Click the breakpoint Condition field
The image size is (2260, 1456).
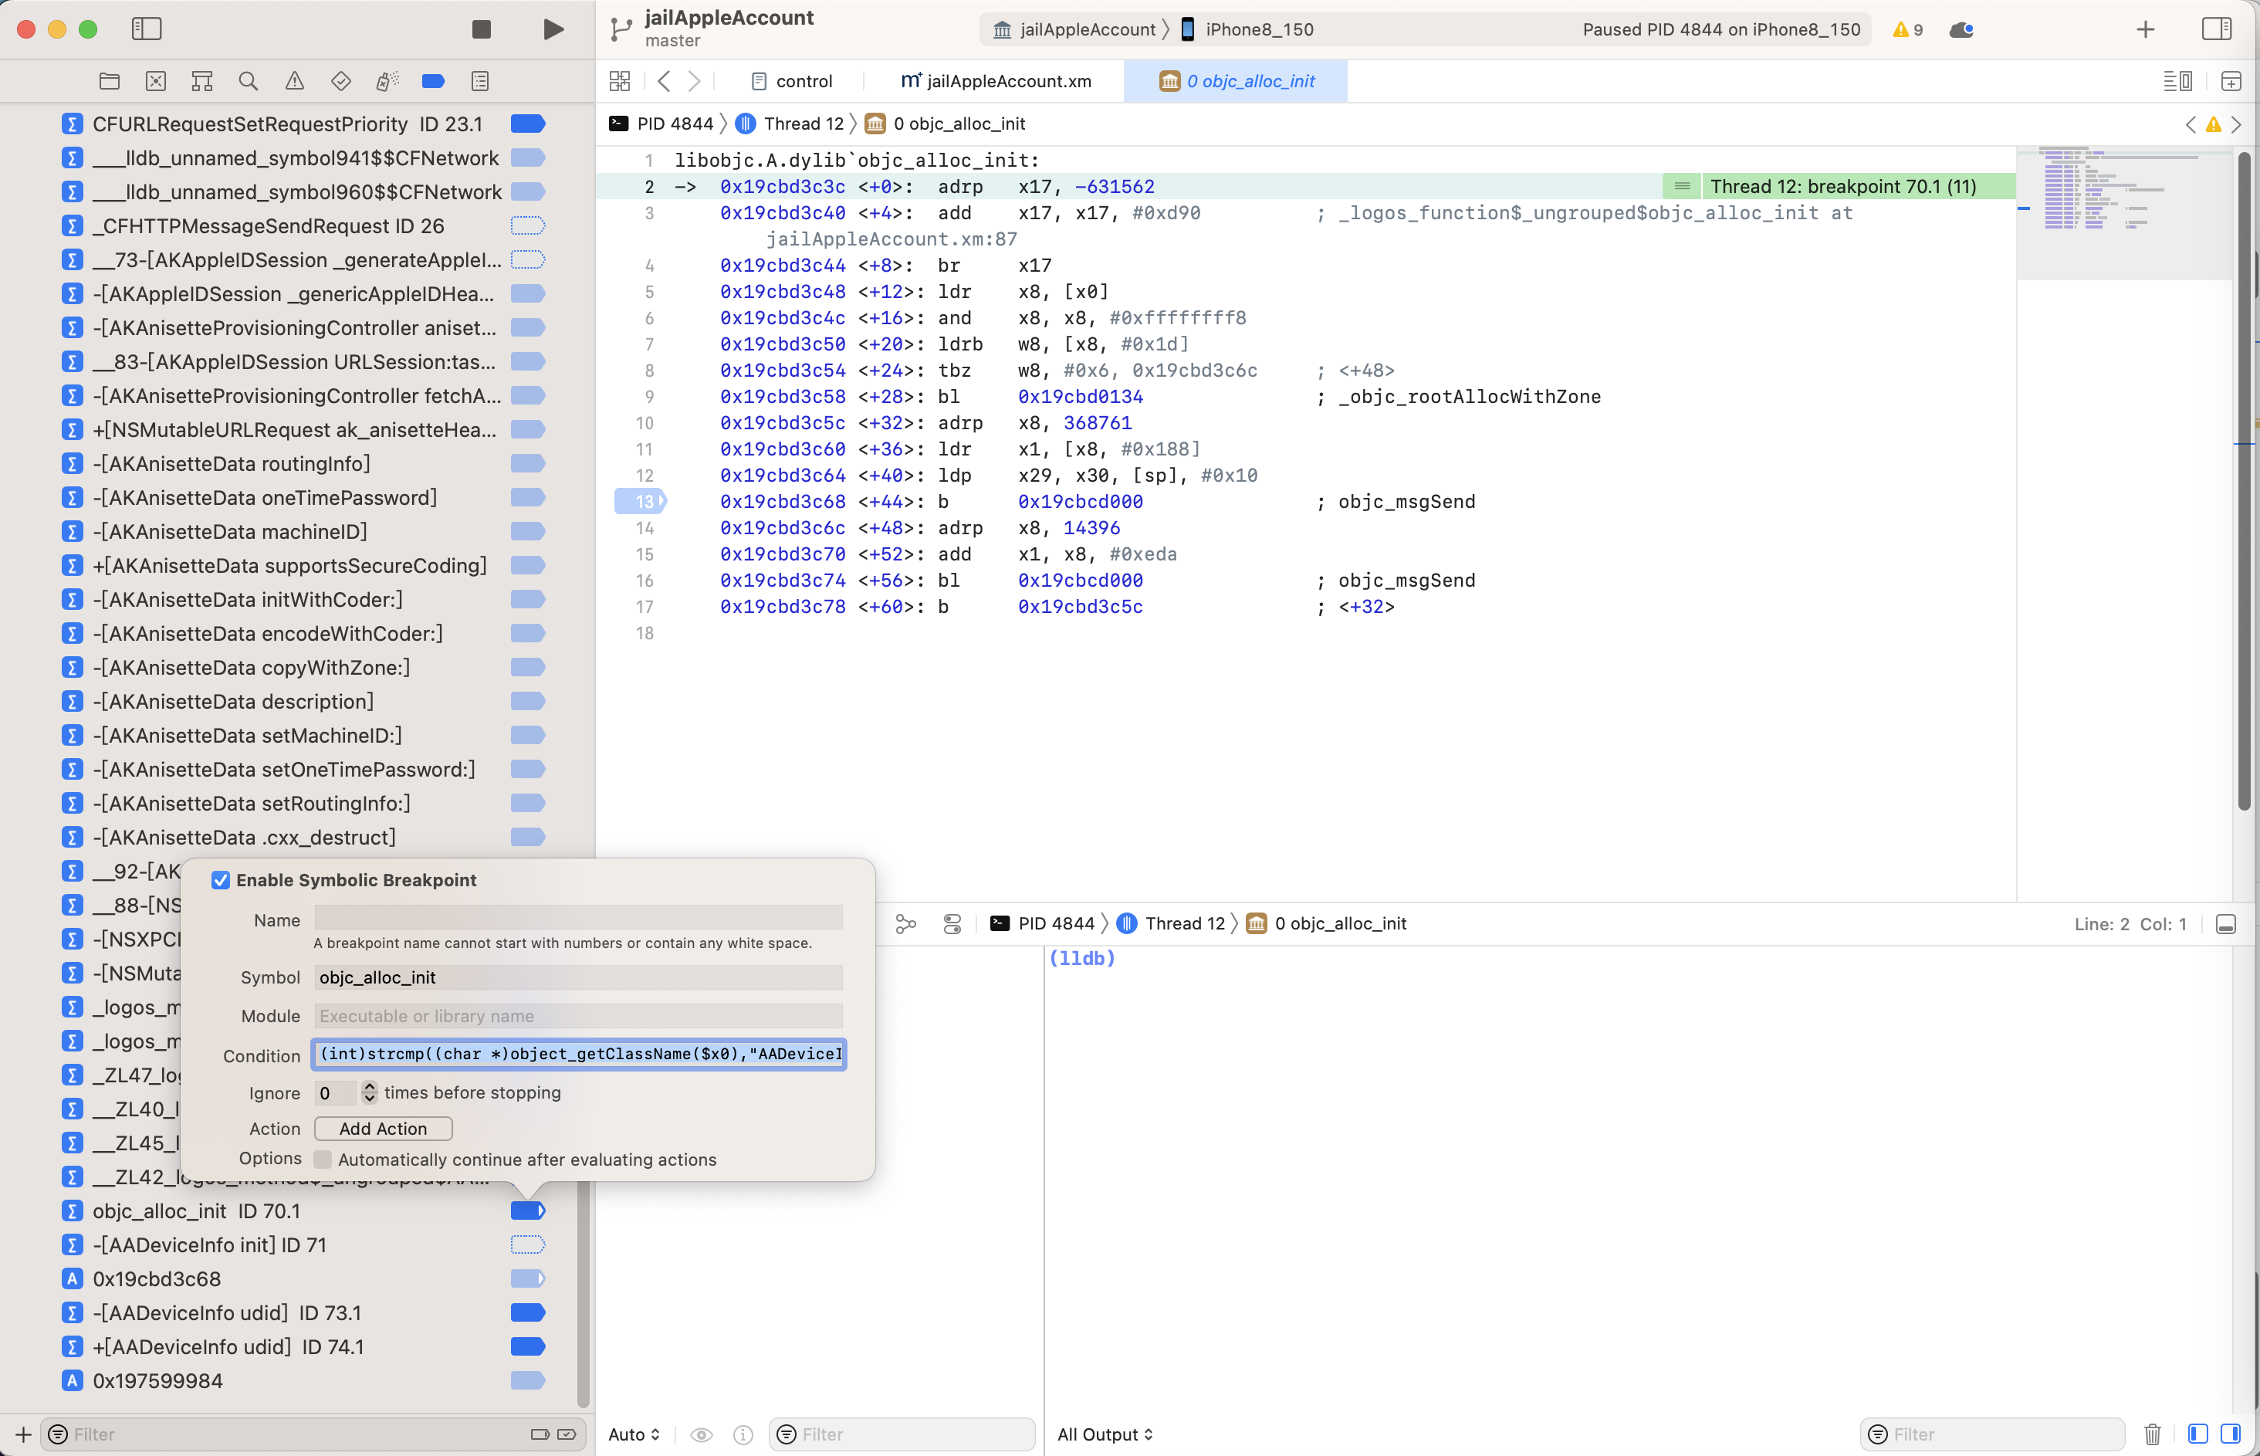coord(578,1055)
